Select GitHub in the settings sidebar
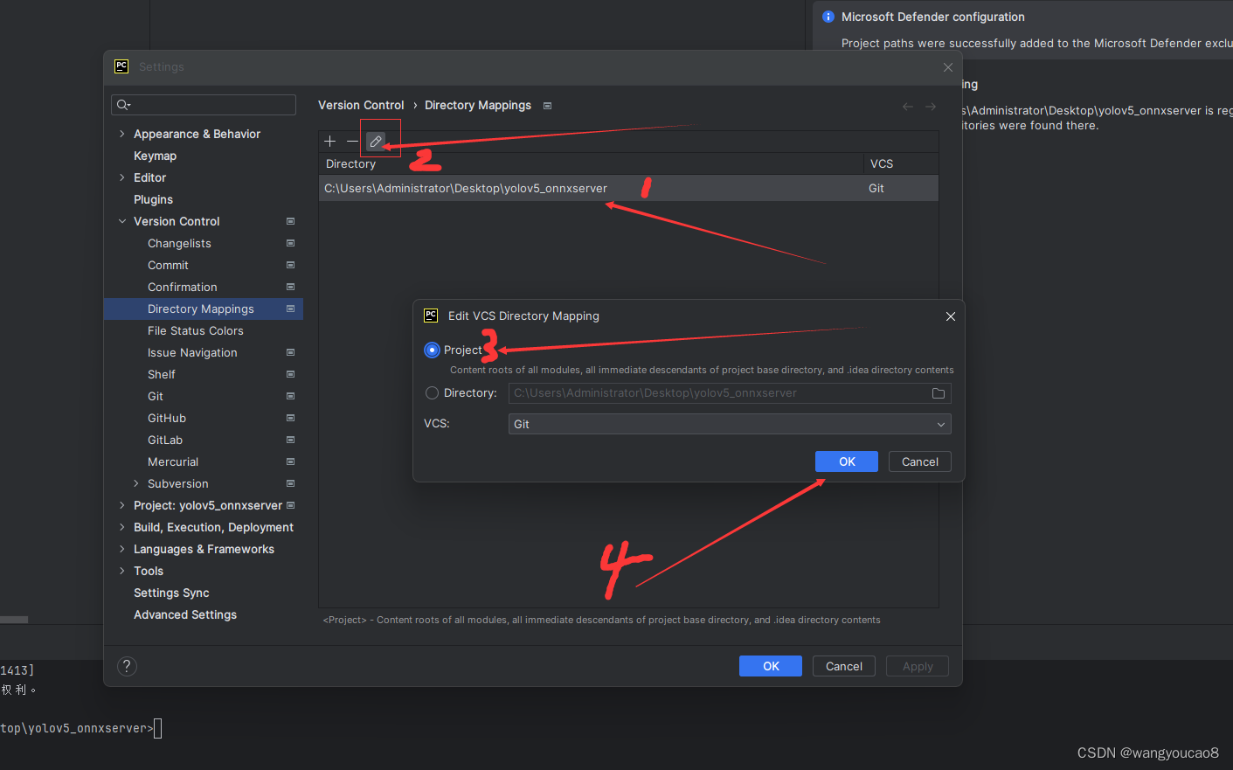 [x=167, y=418]
